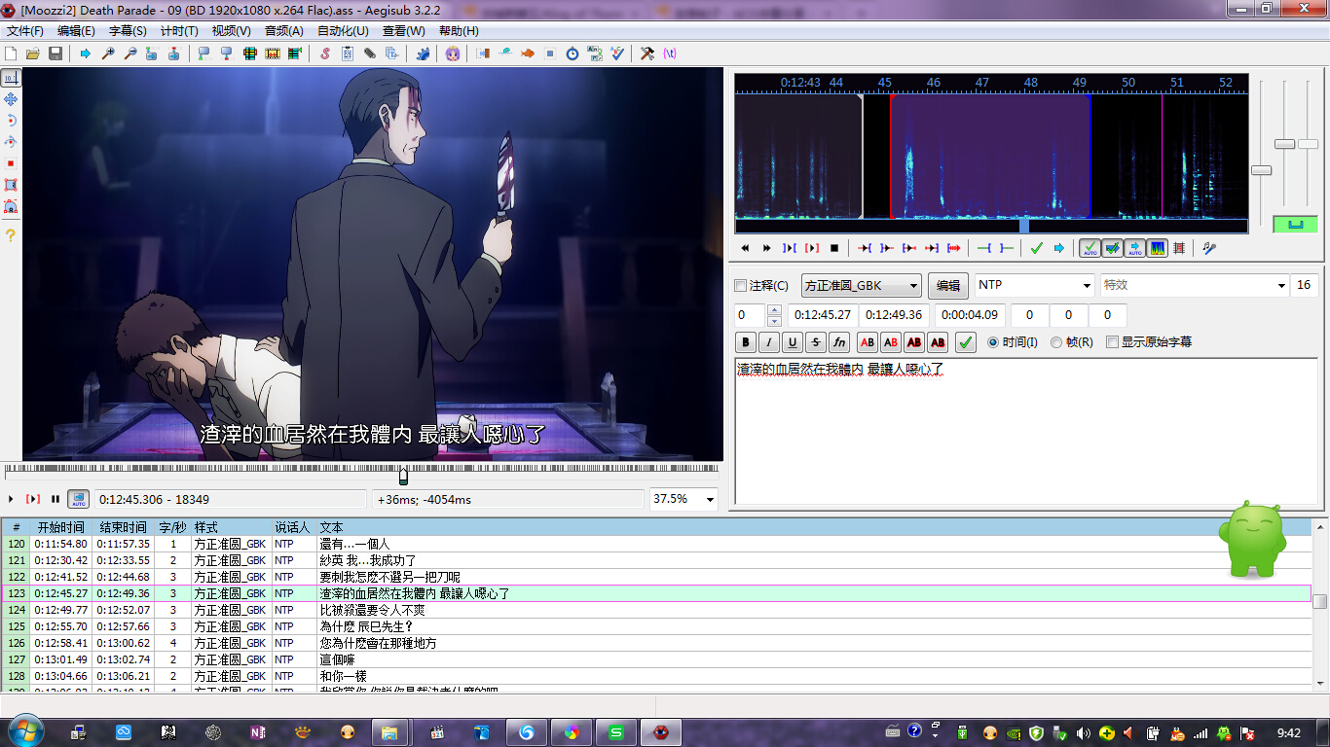Image resolution: width=1330 pixels, height=747 pixels.
Task: Zoom out video with minus magnifier icon
Action: click(129, 53)
